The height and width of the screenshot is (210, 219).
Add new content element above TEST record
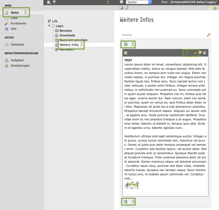coord(126,44)
